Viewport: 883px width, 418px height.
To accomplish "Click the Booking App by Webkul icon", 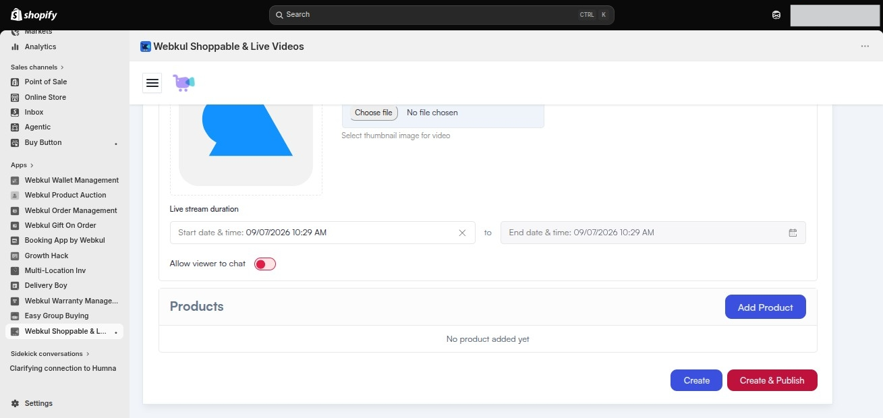I will [x=15, y=241].
